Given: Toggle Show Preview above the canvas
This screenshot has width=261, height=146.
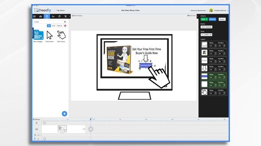Looking at the screenshot, I should [77, 15].
